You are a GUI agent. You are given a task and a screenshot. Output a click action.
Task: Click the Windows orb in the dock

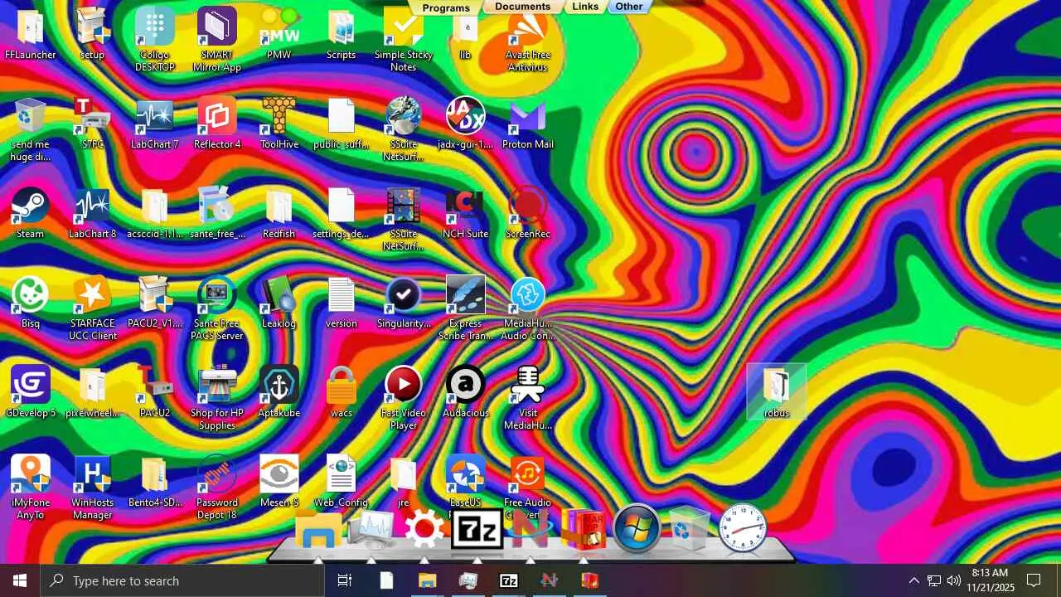pos(637,529)
